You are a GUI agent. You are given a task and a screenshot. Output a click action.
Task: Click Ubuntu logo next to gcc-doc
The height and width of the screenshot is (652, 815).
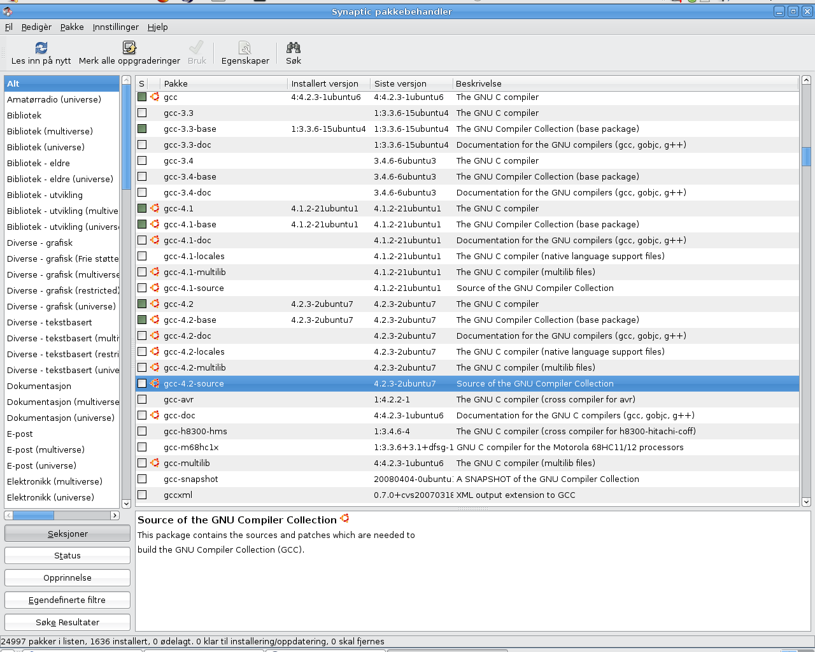coord(155,415)
